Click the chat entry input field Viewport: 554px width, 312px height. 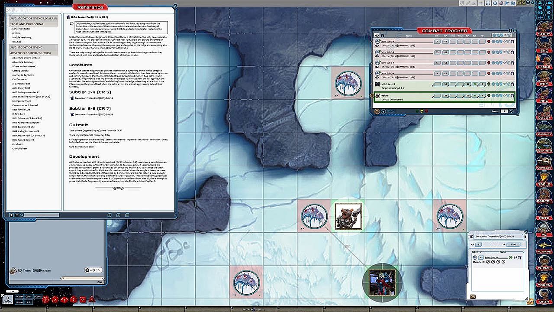click(82, 278)
